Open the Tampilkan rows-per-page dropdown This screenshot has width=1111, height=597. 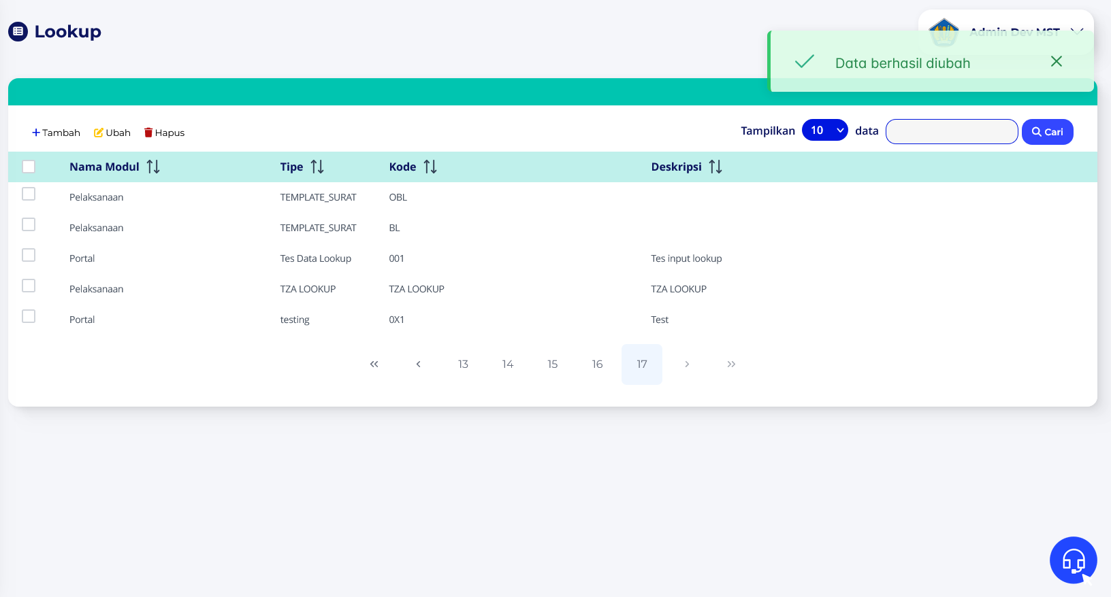pos(824,130)
